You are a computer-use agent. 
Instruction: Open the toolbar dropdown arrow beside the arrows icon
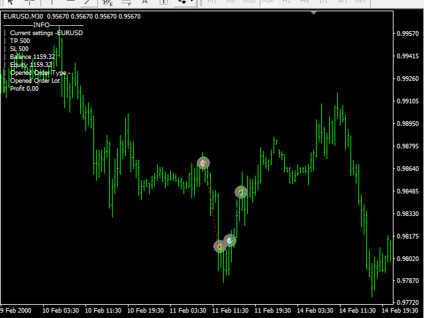click(x=193, y=2)
